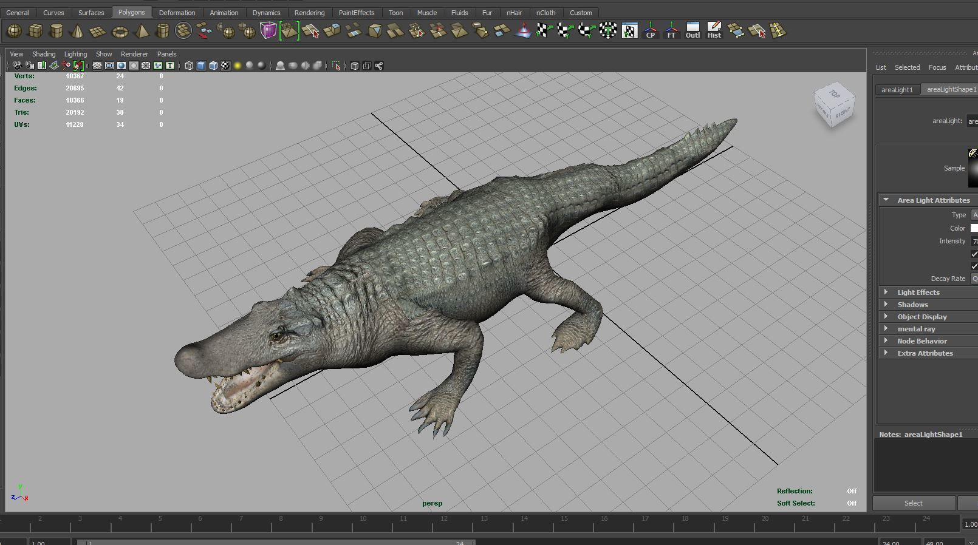This screenshot has width=978, height=545.
Task: Click the Select button in Attribute Editor
Action: [913, 503]
